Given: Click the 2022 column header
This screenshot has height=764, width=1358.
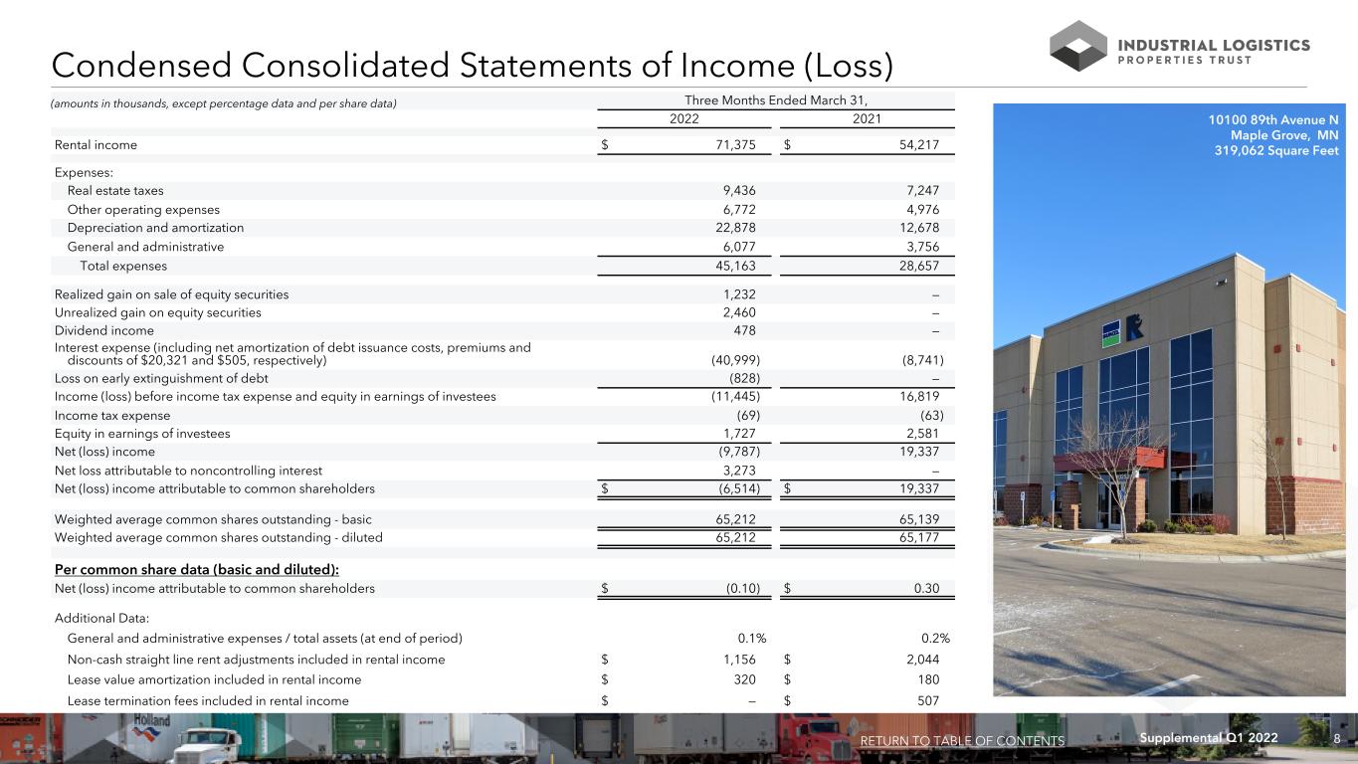Looking at the screenshot, I should pos(683,118).
